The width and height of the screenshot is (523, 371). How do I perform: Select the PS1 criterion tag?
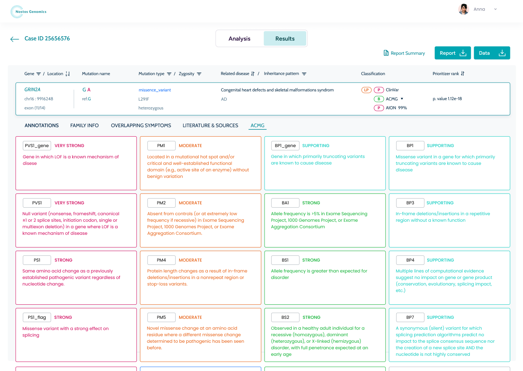click(x=37, y=260)
